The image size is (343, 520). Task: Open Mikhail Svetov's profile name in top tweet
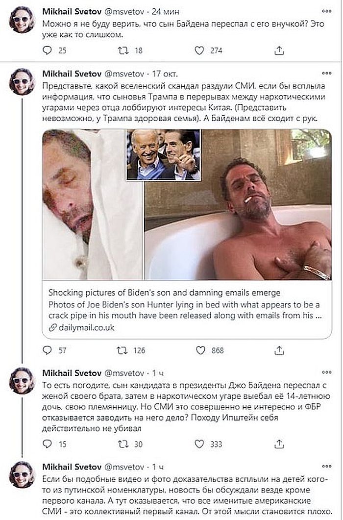coord(72,11)
